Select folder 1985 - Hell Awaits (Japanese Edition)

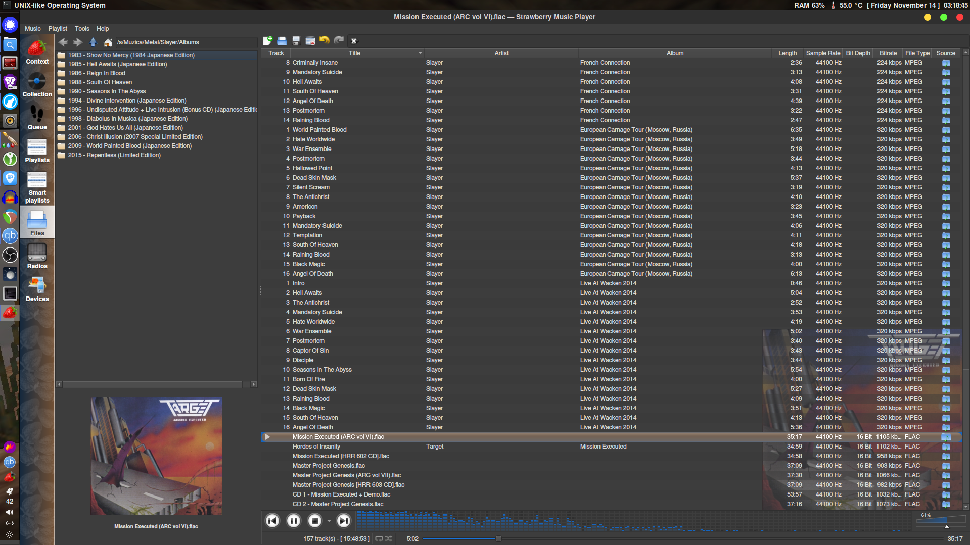(x=118, y=64)
